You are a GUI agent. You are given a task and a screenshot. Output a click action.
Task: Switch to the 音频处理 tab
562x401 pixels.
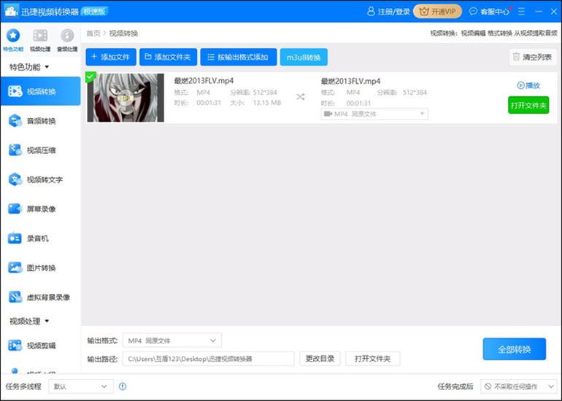[x=67, y=40]
